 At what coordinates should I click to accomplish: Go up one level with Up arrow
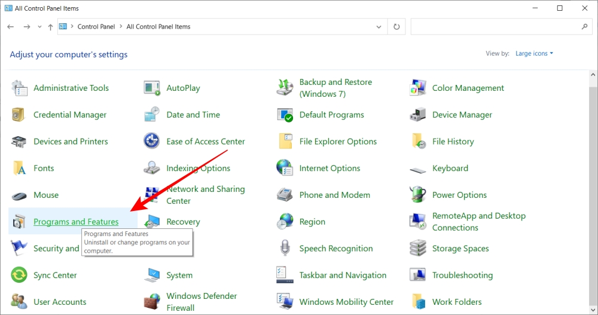tap(50, 27)
